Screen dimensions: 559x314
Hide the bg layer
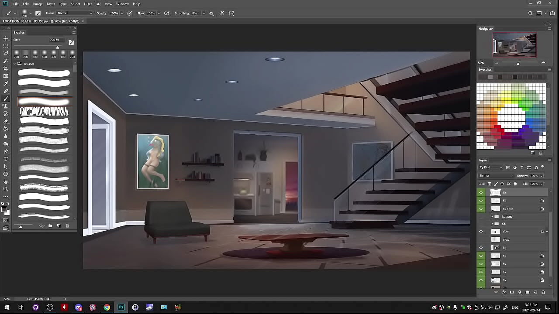click(481, 248)
